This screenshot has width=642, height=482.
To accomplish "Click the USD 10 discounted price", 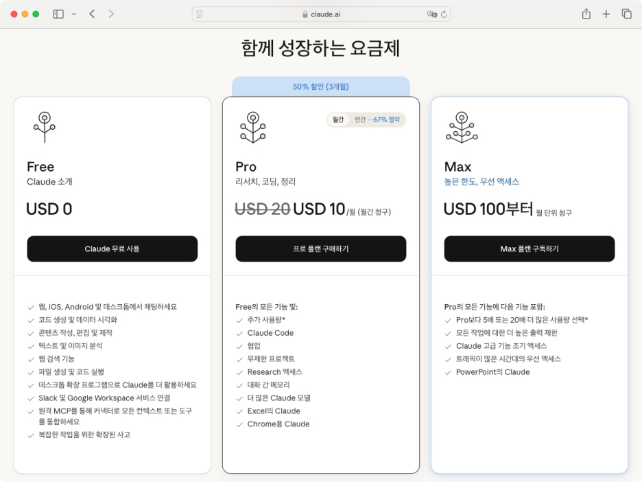I will tap(320, 209).
